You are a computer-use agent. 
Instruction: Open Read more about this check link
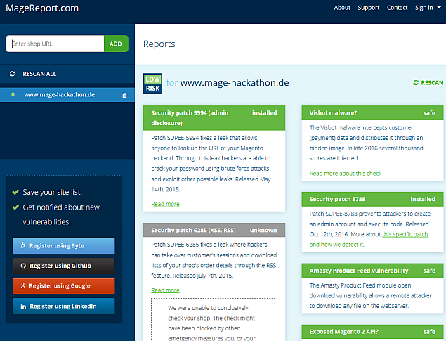click(x=346, y=174)
